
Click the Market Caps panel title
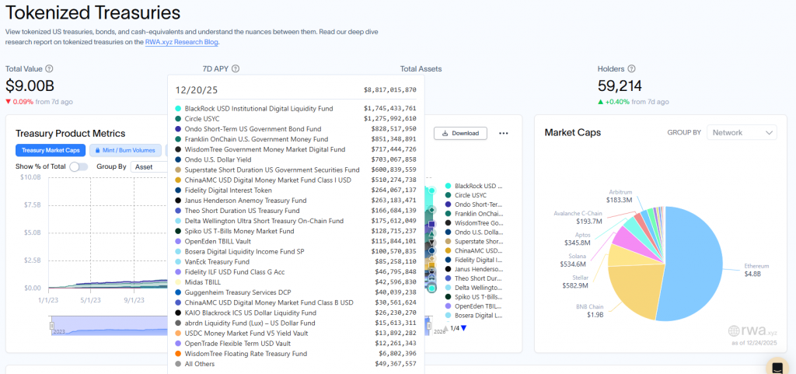pyautogui.click(x=573, y=132)
